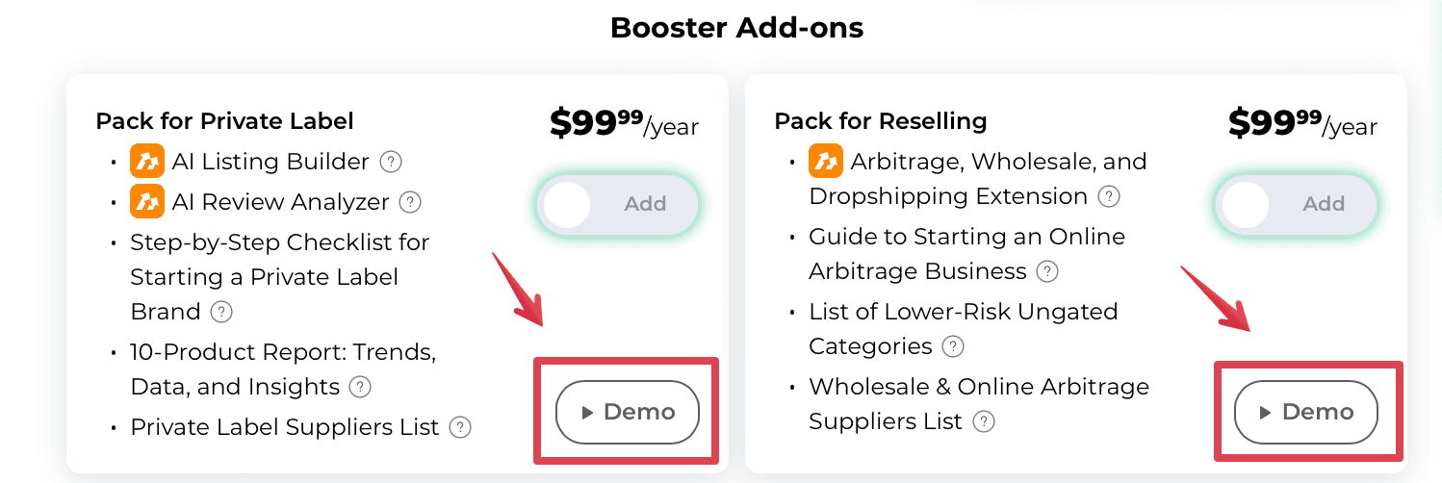This screenshot has width=1442, height=483.
Task: Click help icon beside AI Review Analyzer
Action: point(410,202)
